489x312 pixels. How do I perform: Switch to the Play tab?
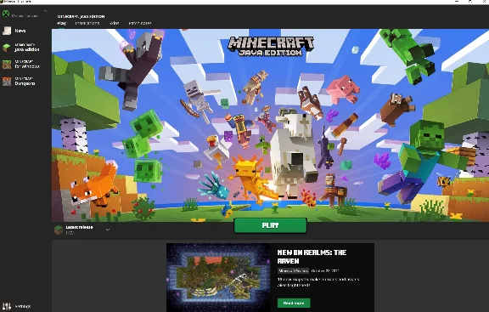61,23
